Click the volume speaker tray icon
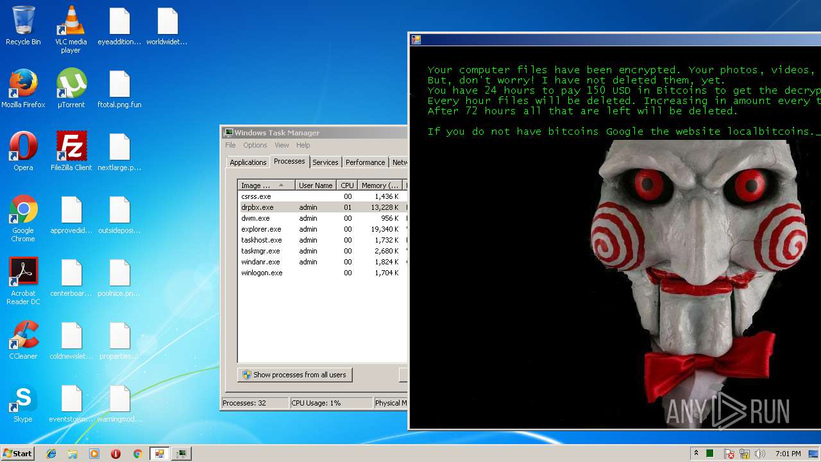 tap(760, 454)
